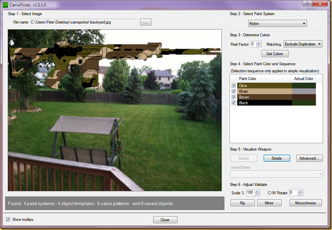The height and width of the screenshot is (230, 332).
Task: Click the Mirror button
Action: 269,203
